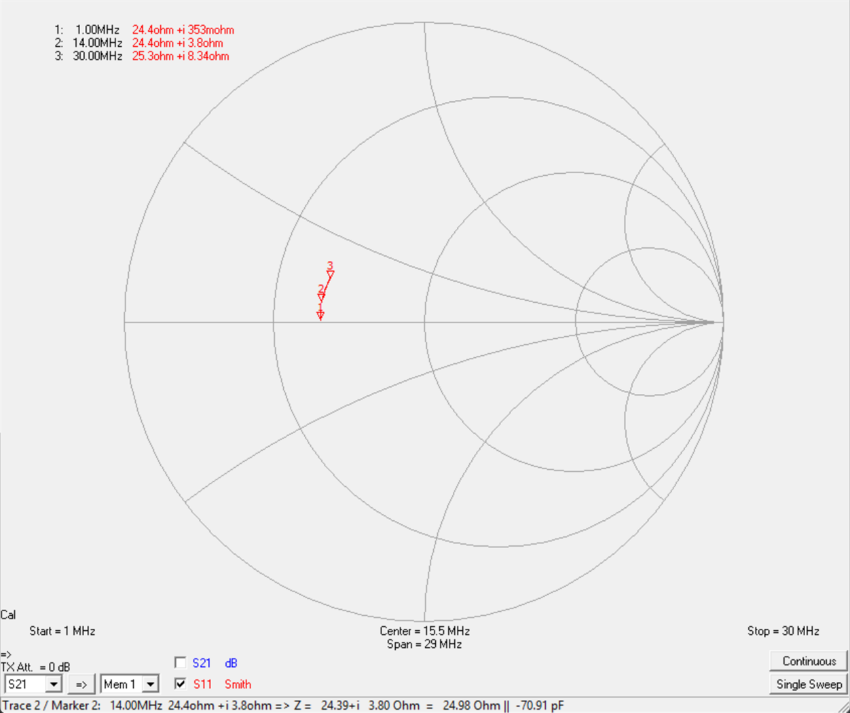
Task: Select marker 2 triangle on Smith chart
Action: coord(321,297)
